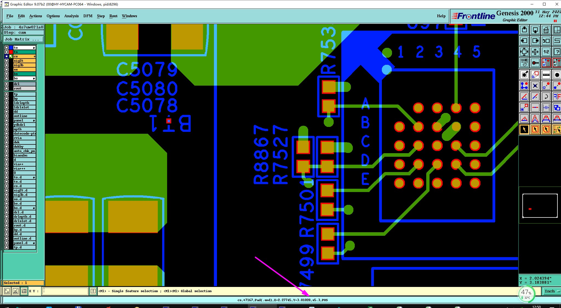Click the 1:2 zoom icon
Image resolution: width=561 pixels, height=308 pixels.
[546, 51]
